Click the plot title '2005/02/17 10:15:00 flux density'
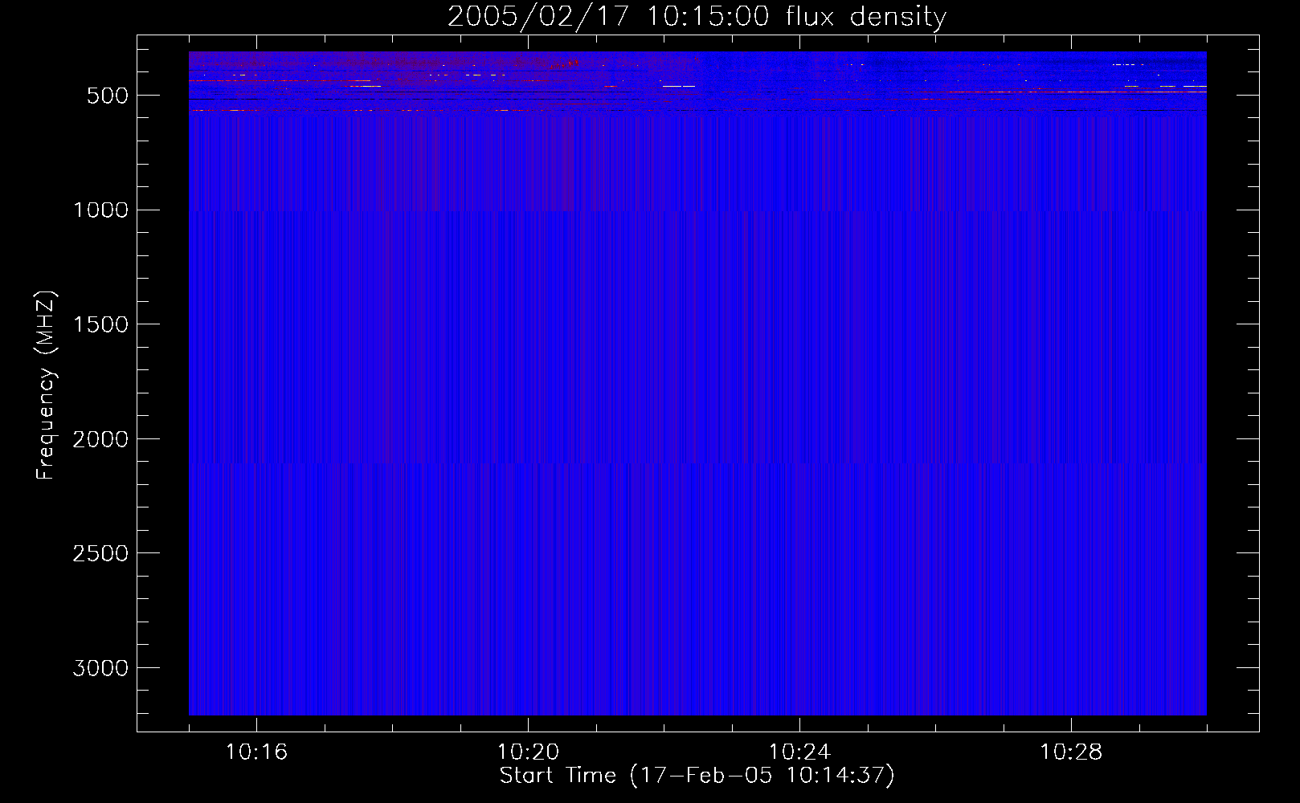Viewport: 1300px width, 803px height. [697, 17]
